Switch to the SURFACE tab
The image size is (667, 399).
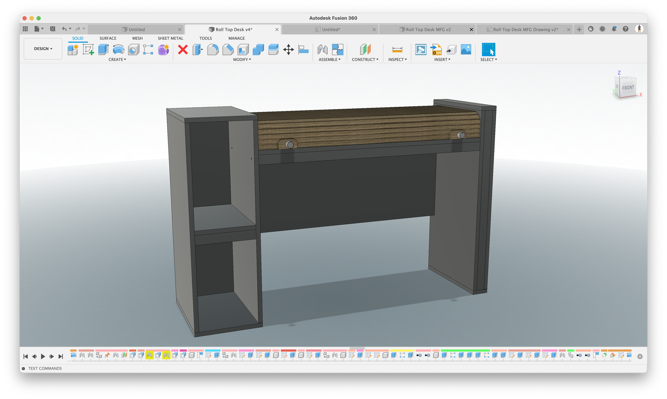(x=108, y=38)
